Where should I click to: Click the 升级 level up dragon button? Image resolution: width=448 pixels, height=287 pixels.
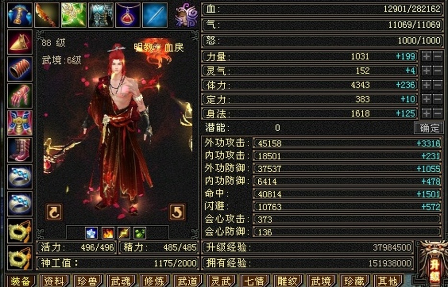(x=434, y=263)
